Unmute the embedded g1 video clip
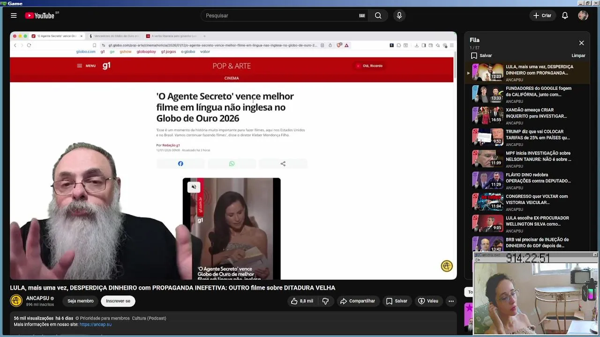This screenshot has height=337, width=600. click(194, 187)
